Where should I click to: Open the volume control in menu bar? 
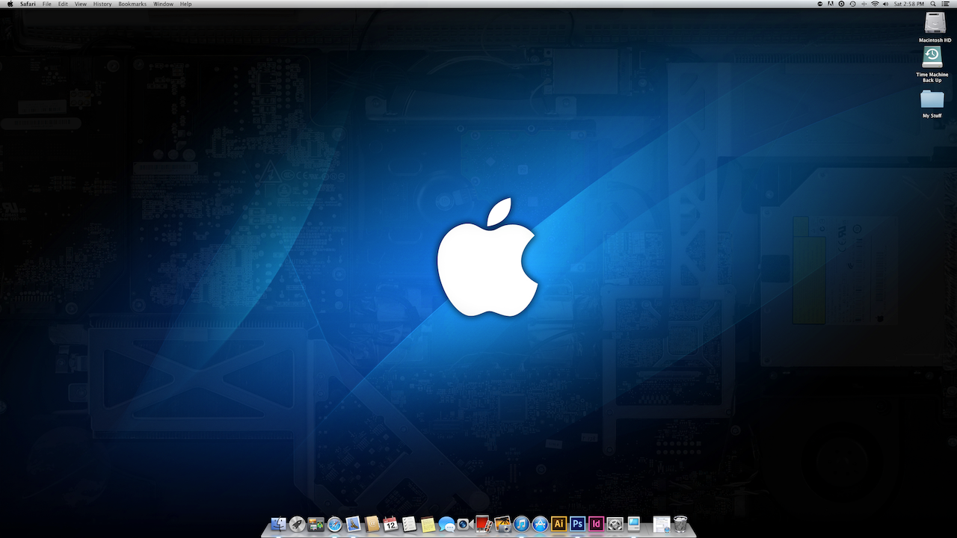(x=885, y=4)
